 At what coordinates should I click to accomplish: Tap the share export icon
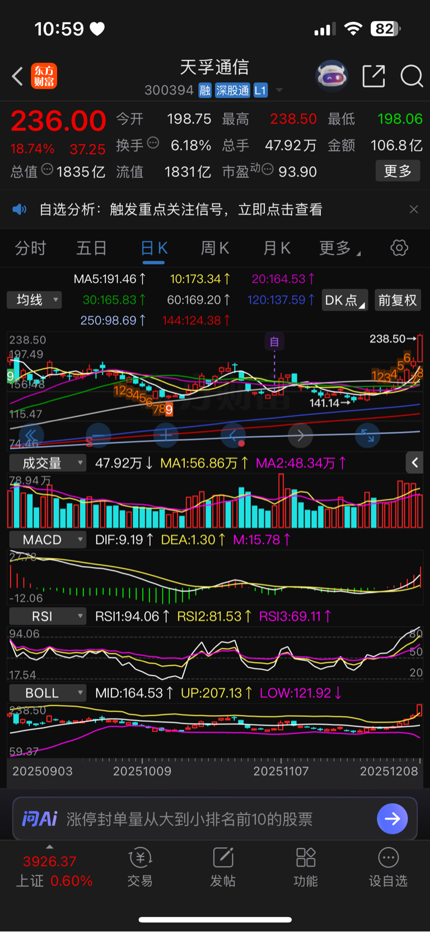(x=373, y=76)
